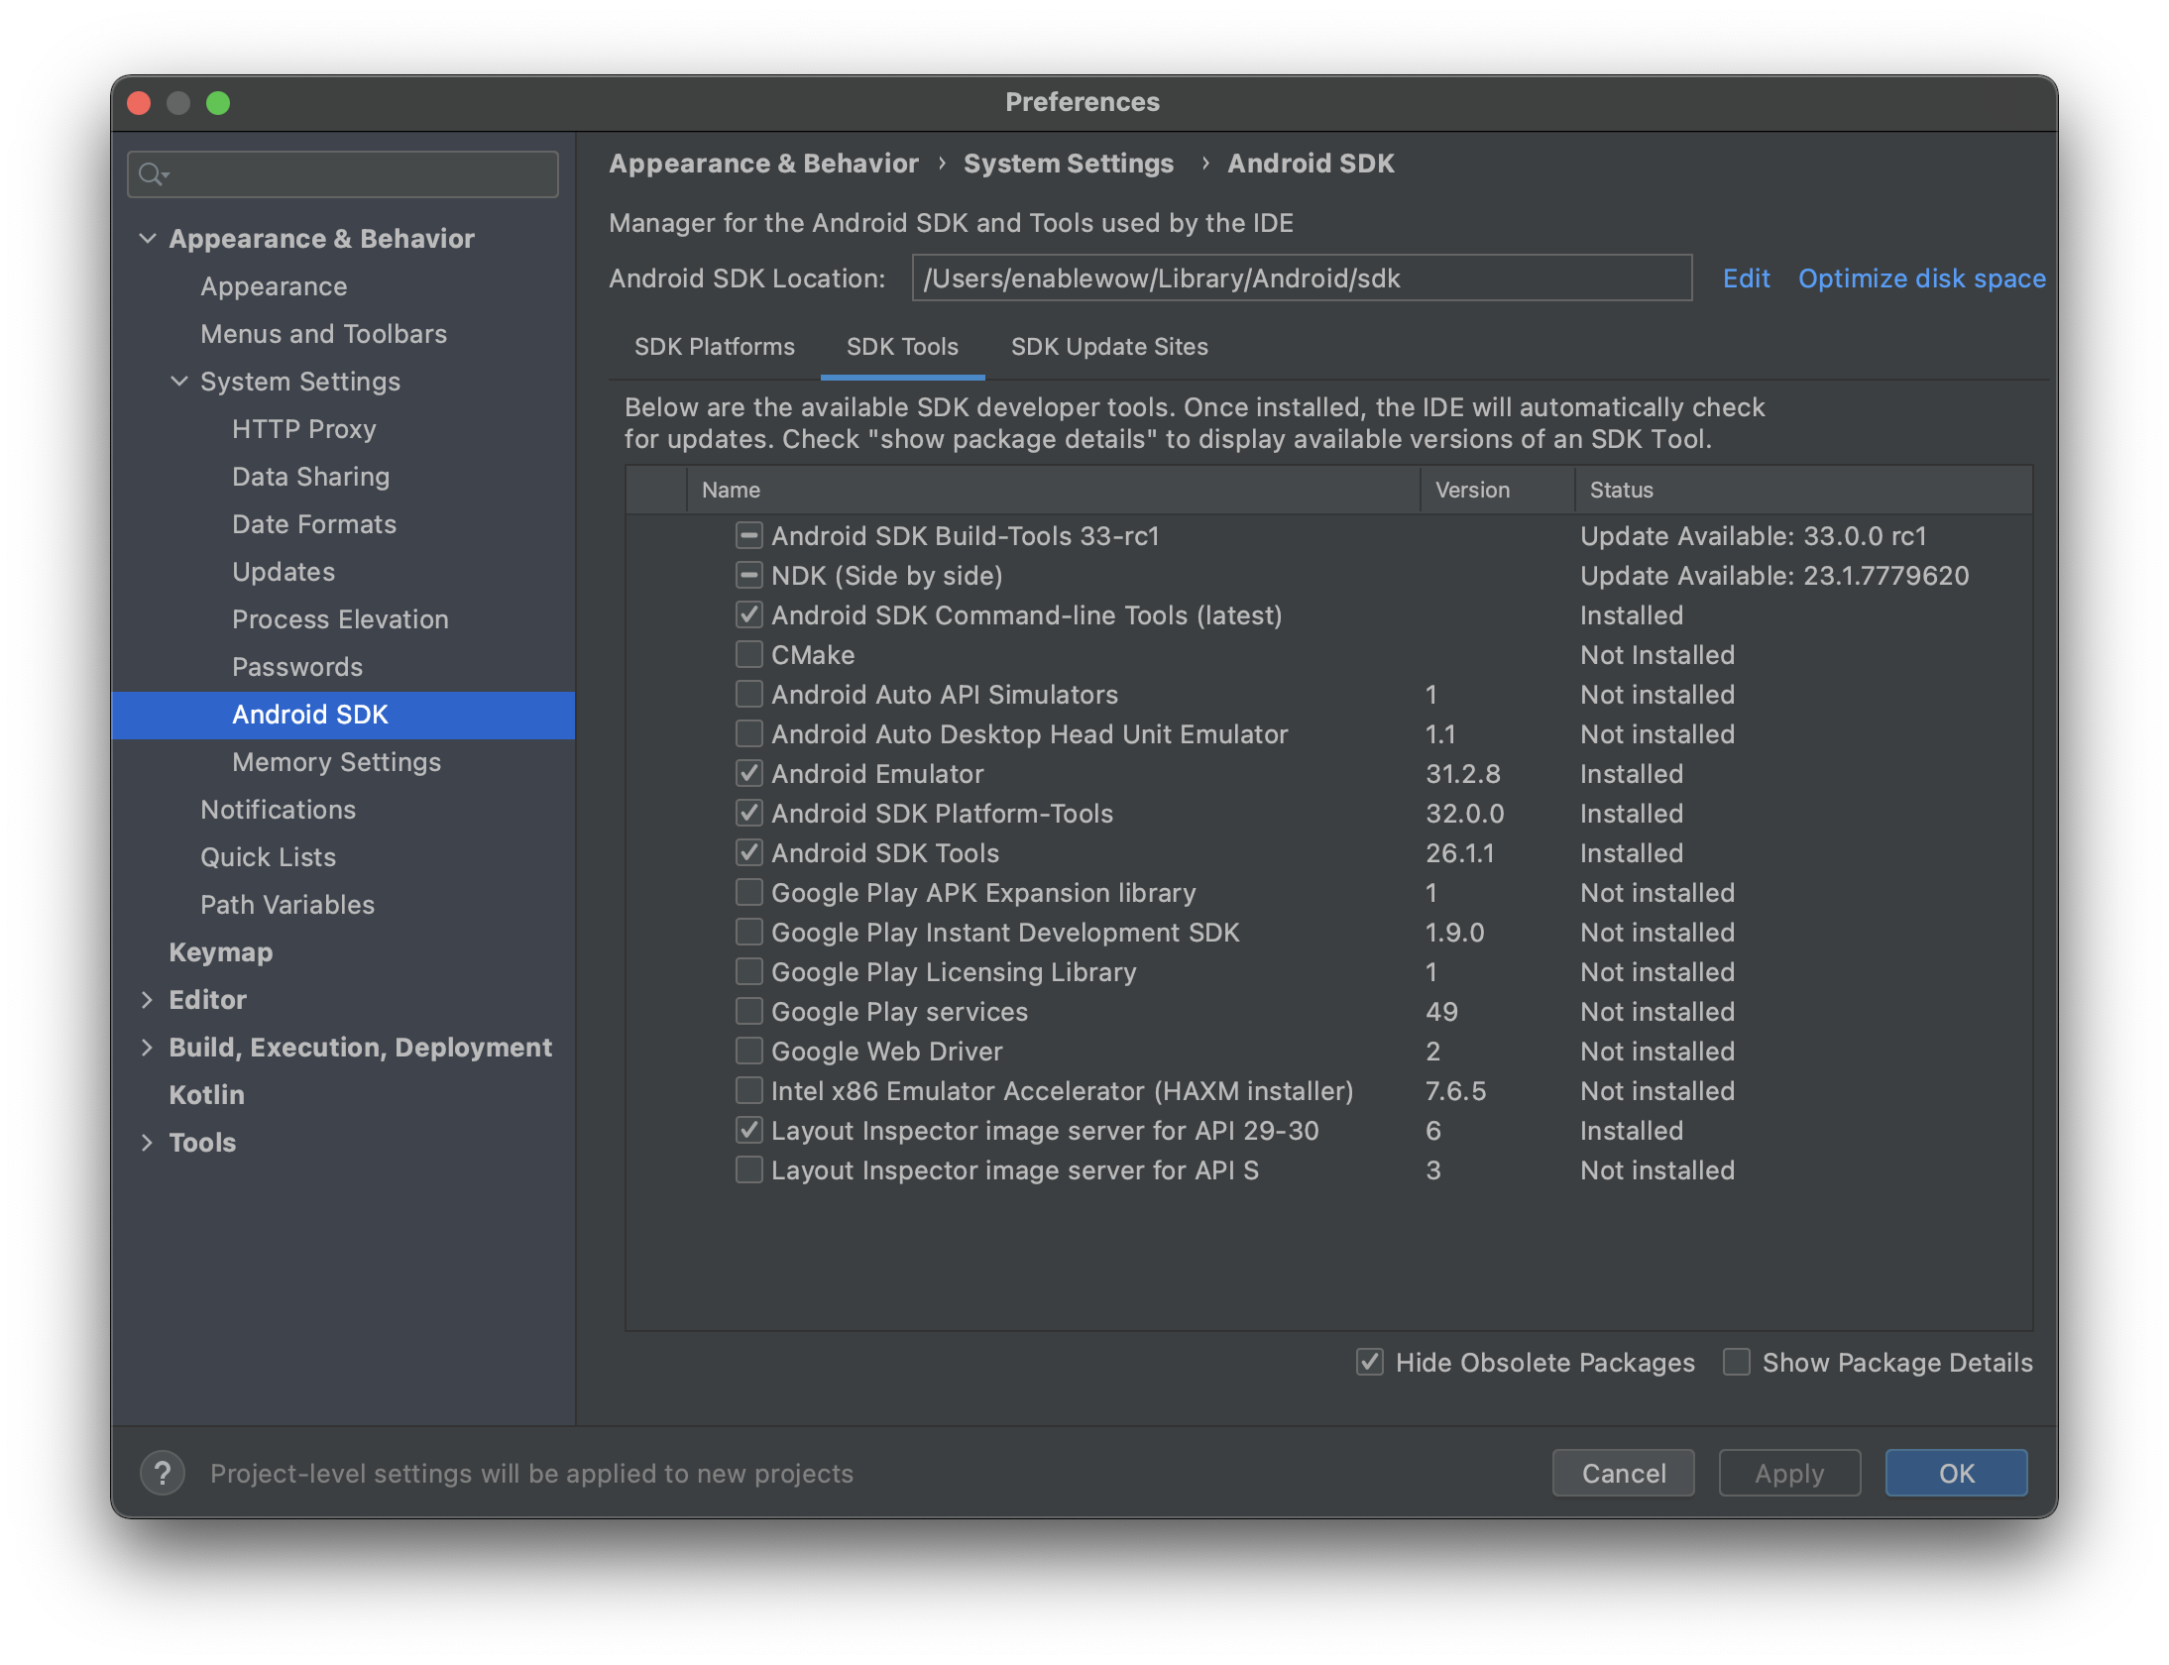Collapse the System Settings tree node
The width and height of the screenshot is (2169, 1665).
(x=179, y=382)
